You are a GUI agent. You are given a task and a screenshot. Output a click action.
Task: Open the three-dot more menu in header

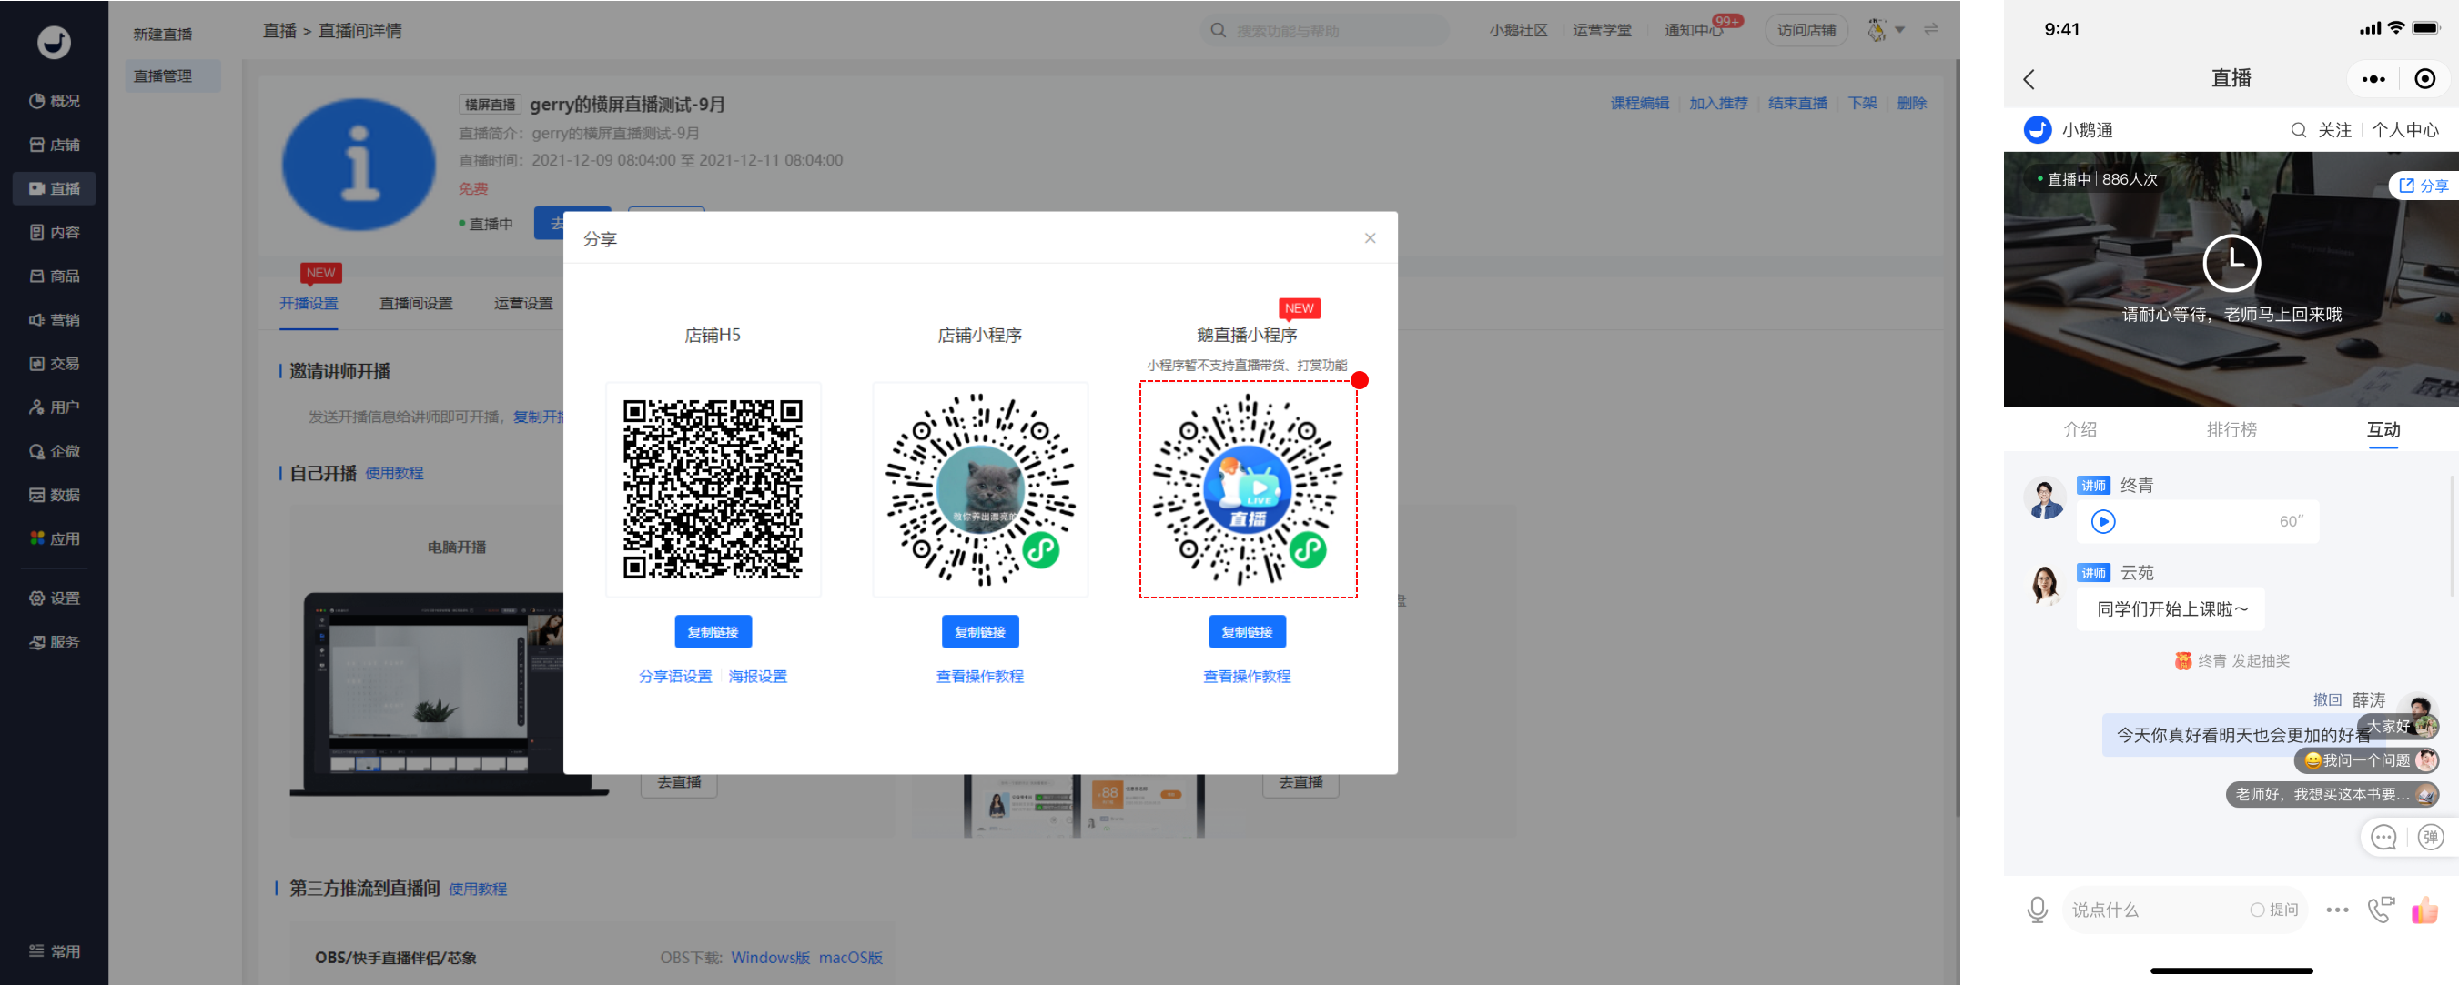coord(2373,79)
